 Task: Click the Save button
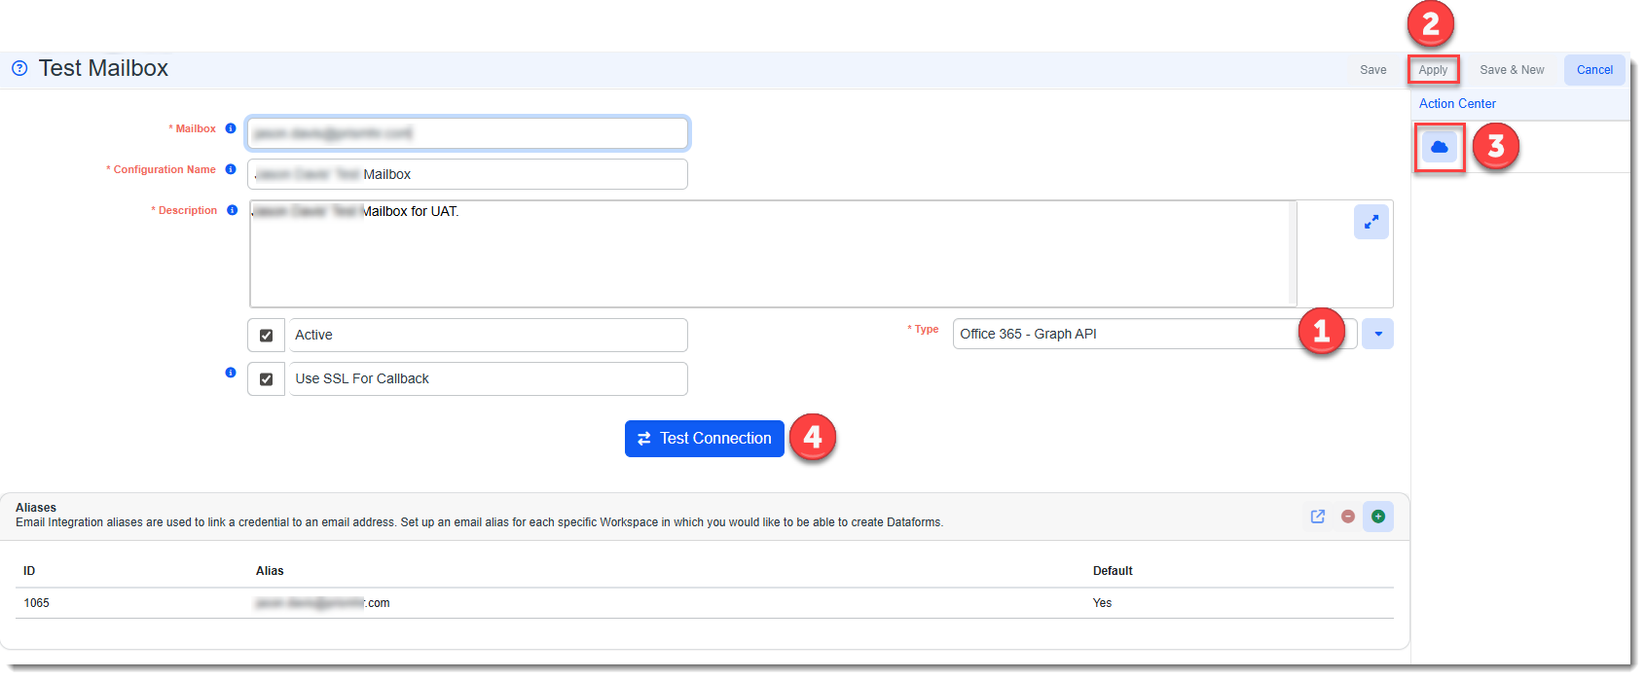(1372, 70)
